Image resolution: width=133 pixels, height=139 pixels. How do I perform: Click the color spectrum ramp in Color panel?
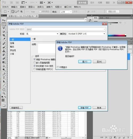(117, 36)
